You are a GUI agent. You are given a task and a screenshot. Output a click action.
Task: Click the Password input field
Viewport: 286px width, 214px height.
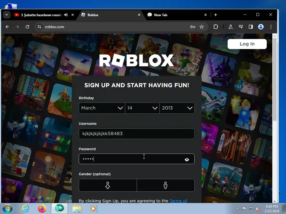(x=137, y=159)
